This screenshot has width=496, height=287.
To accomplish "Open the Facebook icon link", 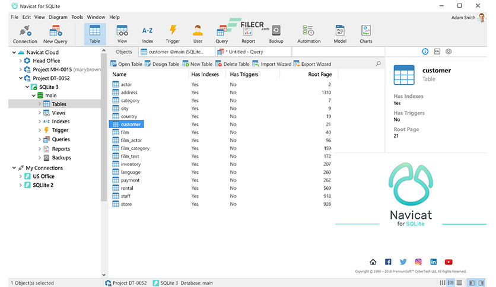I will [x=388, y=262].
